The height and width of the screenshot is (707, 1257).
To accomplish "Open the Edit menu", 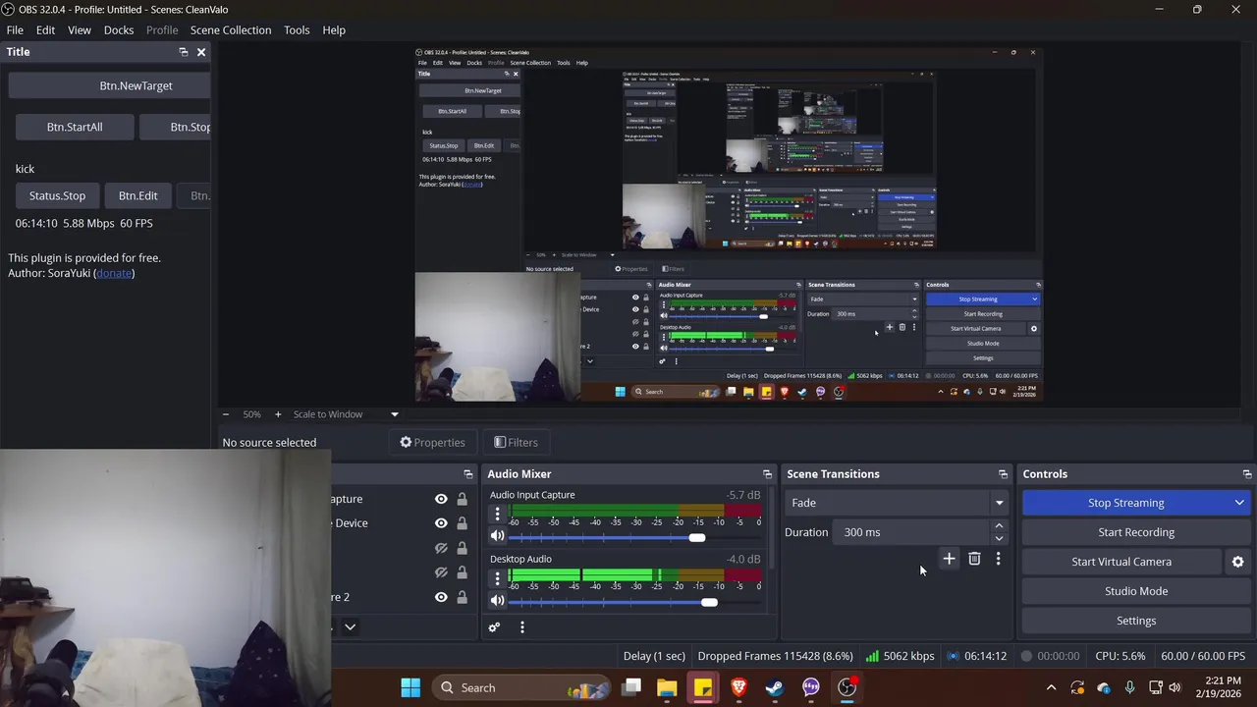I will [x=45, y=30].
